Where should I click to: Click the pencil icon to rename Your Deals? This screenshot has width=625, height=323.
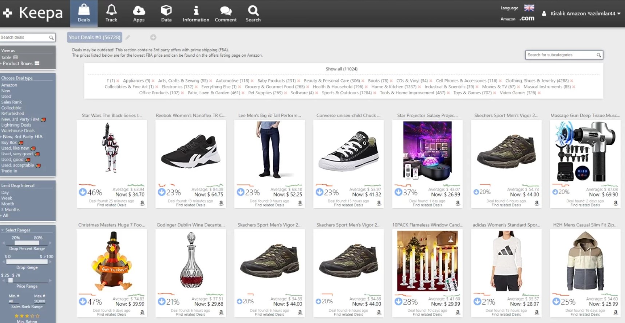(128, 37)
